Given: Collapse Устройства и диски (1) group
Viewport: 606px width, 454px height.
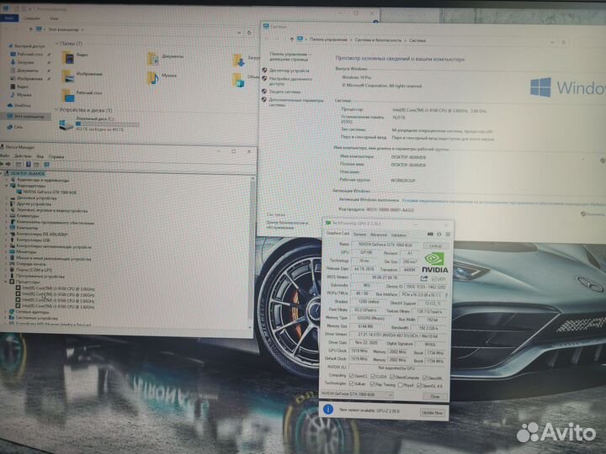Looking at the screenshot, I should click(57, 110).
